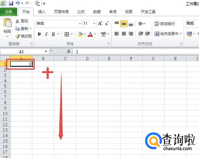Expand quick access toolbar customize arrow
The width and height of the screenshot is (199, 158).
(44, 4)
